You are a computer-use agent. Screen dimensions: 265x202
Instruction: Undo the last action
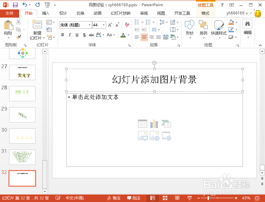coord(25,5)
